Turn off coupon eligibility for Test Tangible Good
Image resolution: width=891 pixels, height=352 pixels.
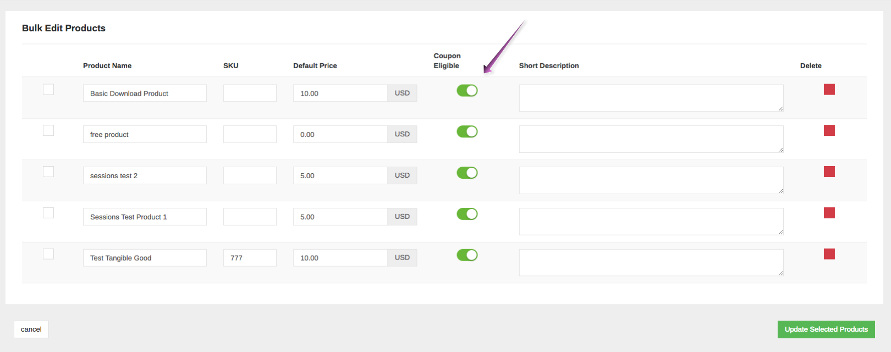pos(467,255)
